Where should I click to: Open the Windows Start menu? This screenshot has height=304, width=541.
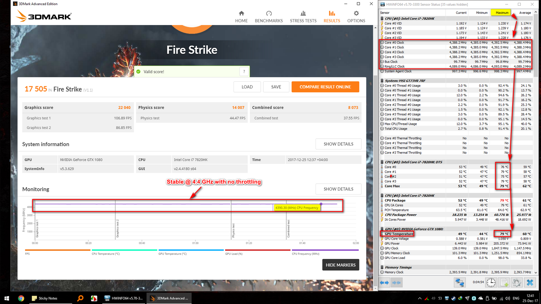7,298
